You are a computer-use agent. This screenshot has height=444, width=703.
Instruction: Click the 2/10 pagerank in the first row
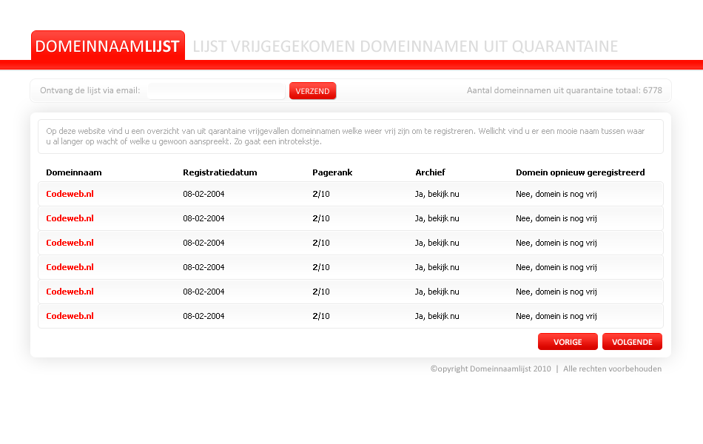pos(321,194)
